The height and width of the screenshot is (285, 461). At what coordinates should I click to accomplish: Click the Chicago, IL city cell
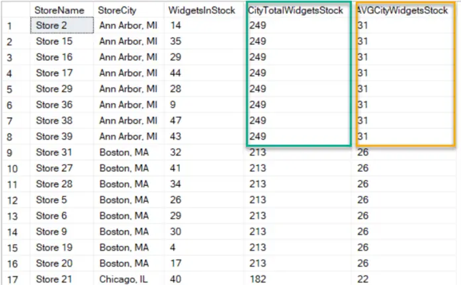[x=129, y=278]
